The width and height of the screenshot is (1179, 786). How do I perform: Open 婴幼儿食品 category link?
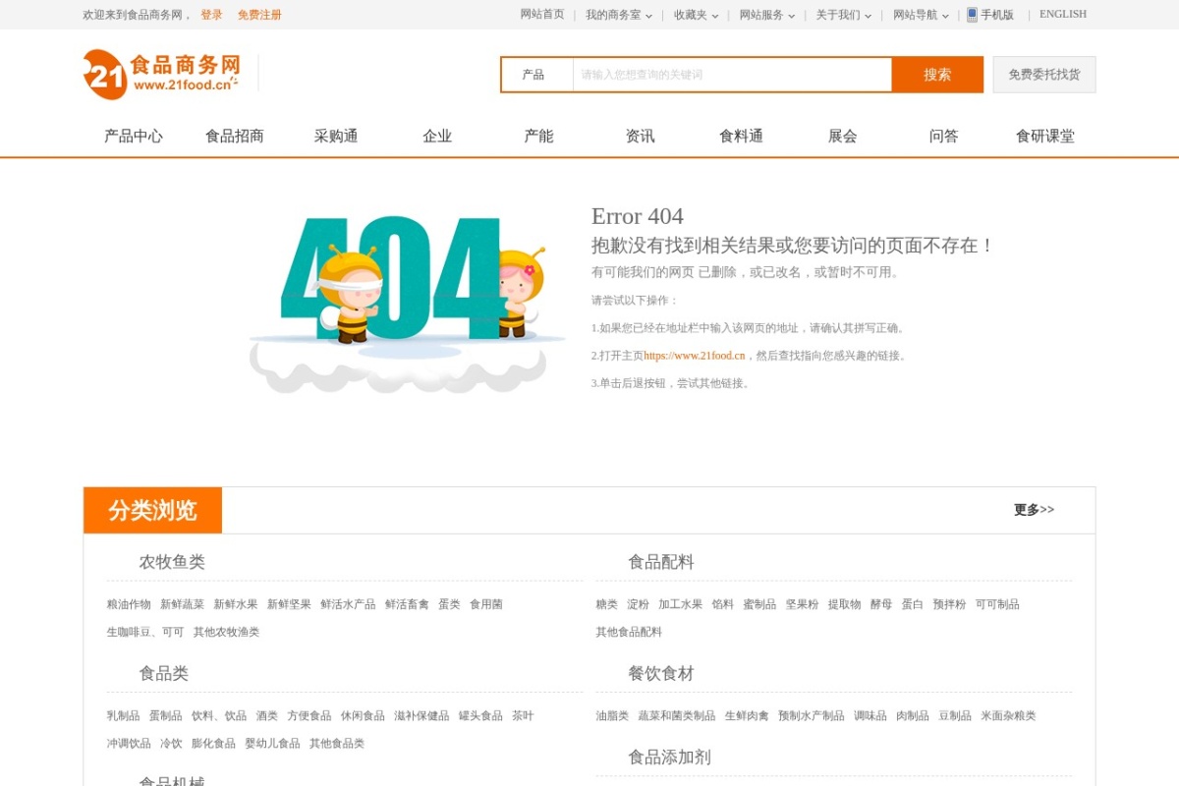(272, 743)
